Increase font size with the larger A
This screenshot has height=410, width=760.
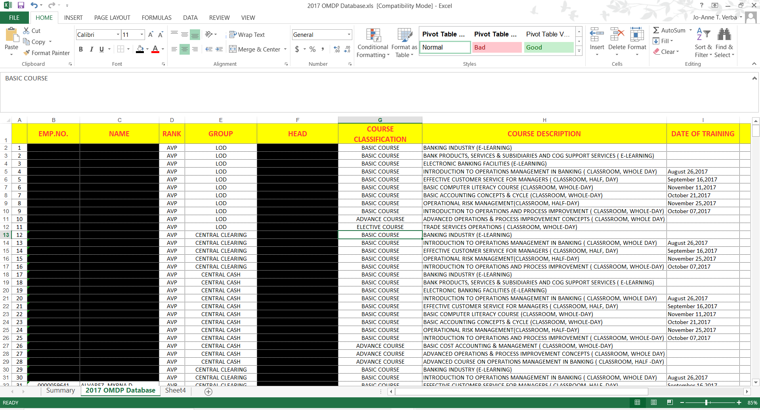(151, 35)
